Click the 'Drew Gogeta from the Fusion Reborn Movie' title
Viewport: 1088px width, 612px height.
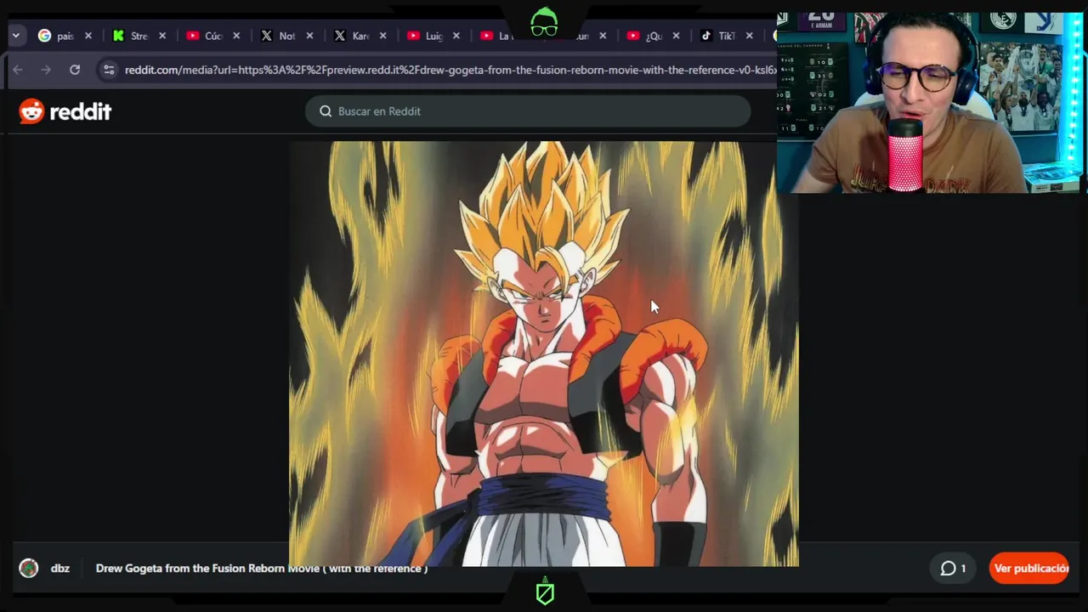(262, 569)
